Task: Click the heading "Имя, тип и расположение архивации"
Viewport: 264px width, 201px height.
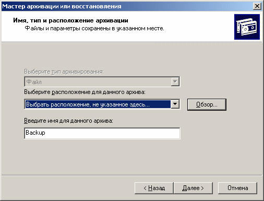Action: [70, 20]
